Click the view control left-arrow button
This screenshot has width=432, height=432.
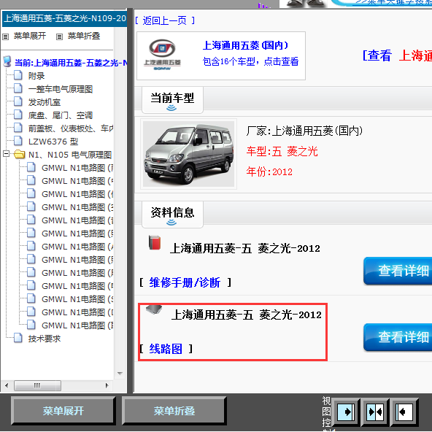pos(404,412)
